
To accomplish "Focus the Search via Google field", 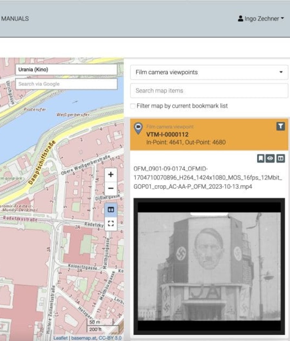I will point(66,84).
